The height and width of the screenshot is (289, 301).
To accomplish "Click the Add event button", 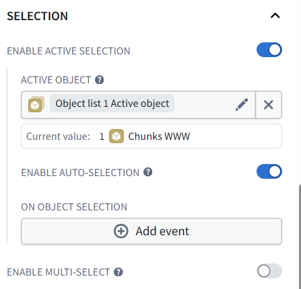I will 152,231.
